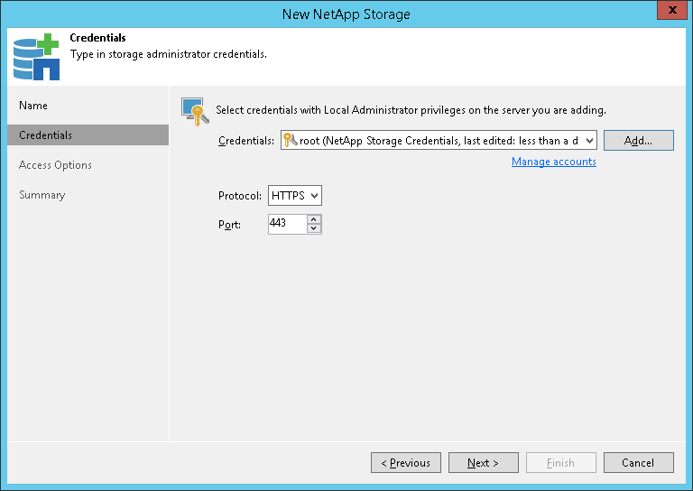Open the Manage accounts link

click(554, 162)
